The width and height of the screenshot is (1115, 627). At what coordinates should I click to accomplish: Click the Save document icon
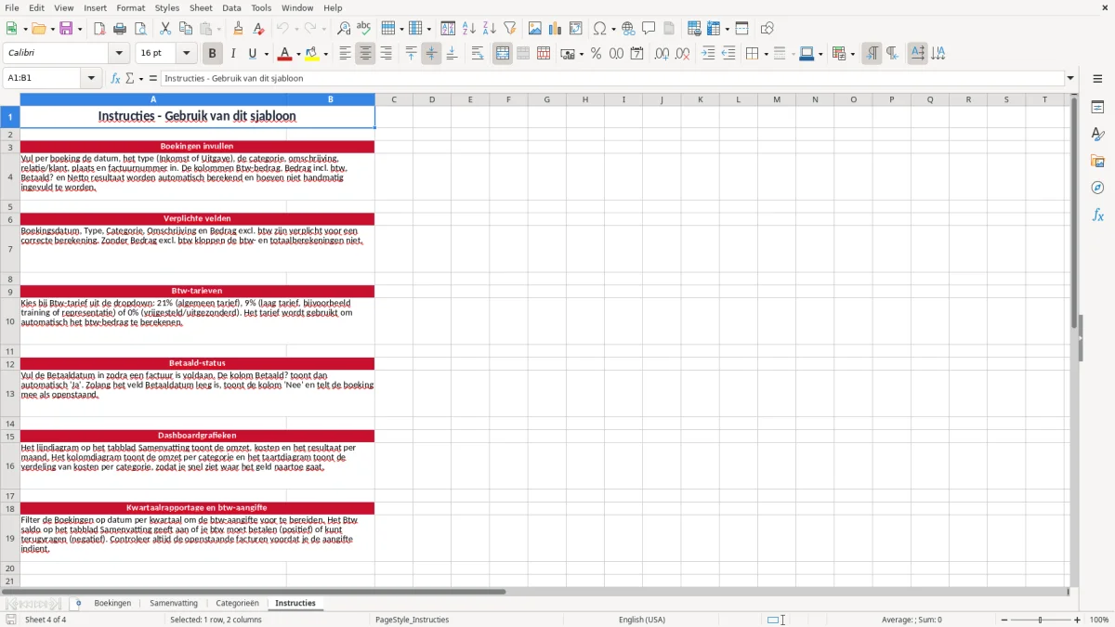pyautogui.click(x=66, y=29)
